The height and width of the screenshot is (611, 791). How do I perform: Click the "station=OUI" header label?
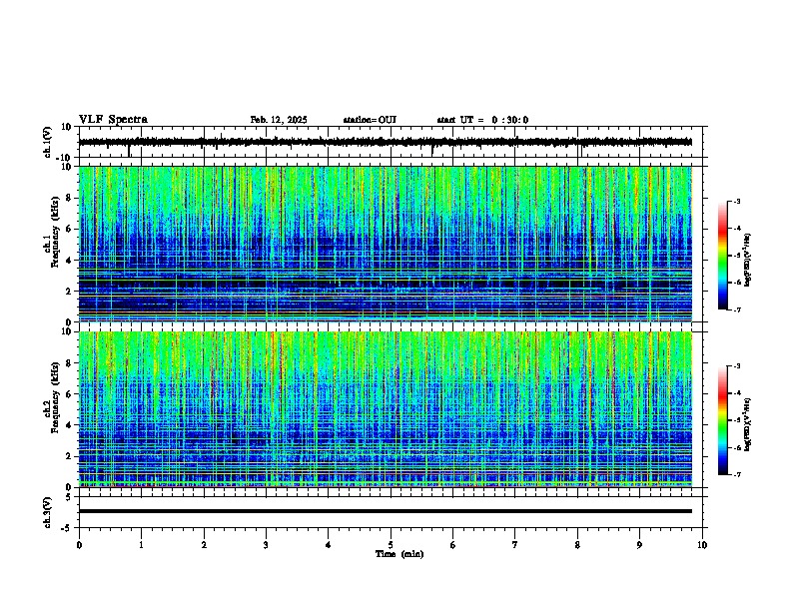coord(370,120)
